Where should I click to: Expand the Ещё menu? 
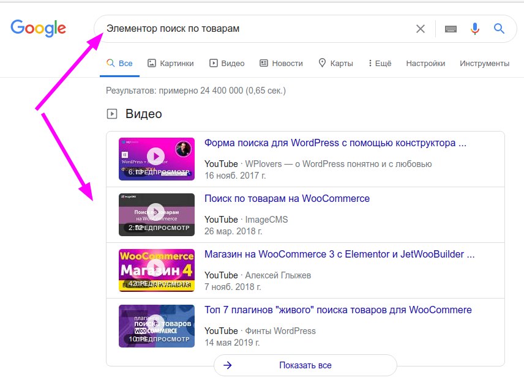pyautogui.click(x=380, y=64)
